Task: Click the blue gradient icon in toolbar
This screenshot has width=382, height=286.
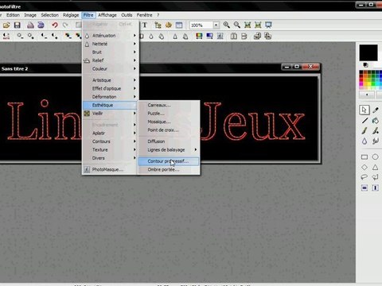Action: (x=209, y=36)
